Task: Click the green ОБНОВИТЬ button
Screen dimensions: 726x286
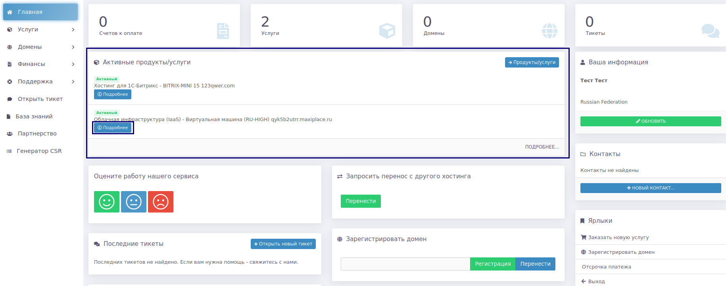Action: pyautogui.click(x=651, y=121)
